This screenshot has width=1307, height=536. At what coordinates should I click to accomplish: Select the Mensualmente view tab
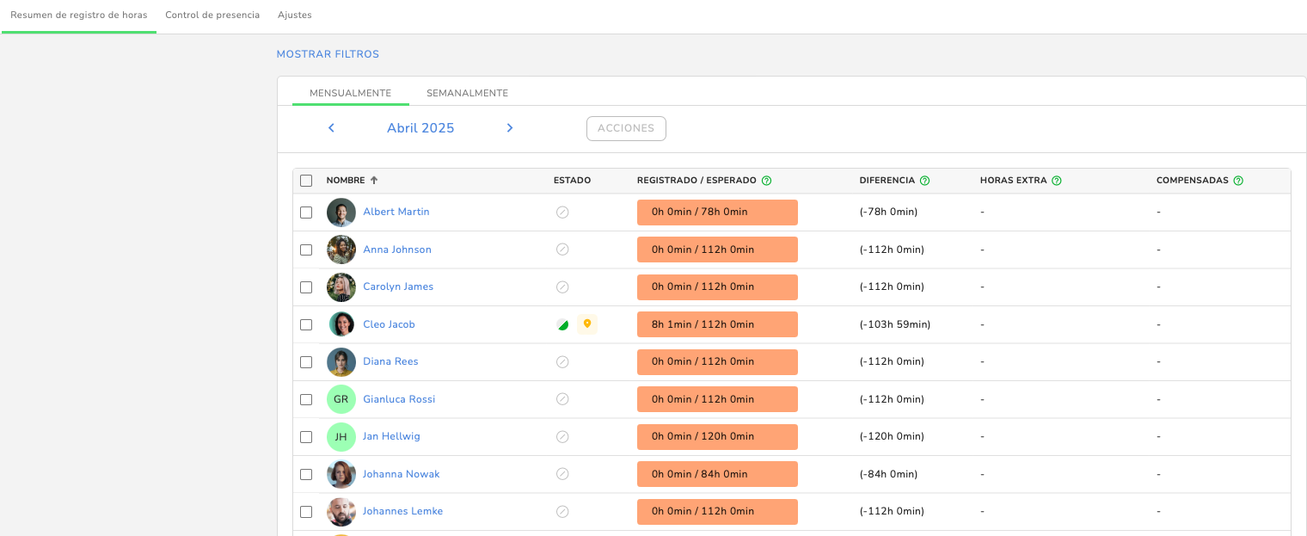[x=351, y=93]
